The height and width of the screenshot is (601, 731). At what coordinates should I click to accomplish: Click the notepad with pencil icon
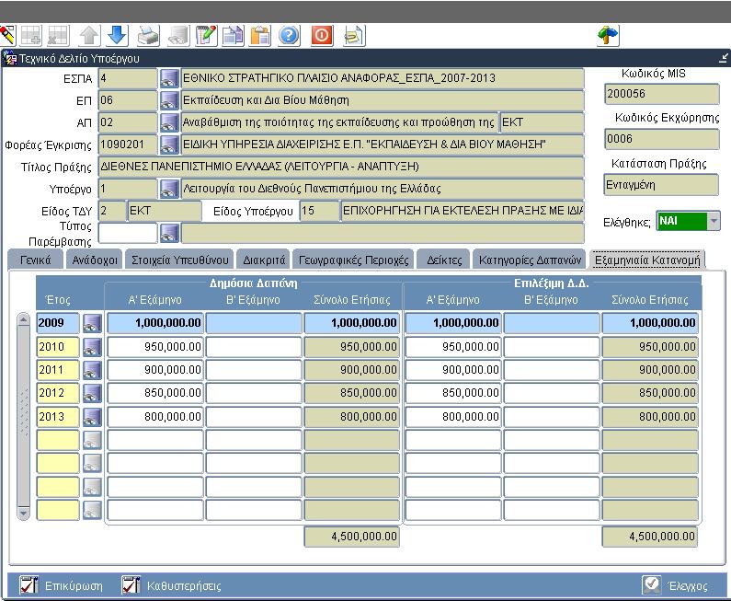(206, 36)
